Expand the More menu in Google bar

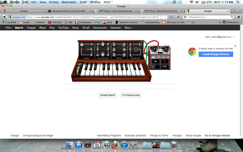point(129,28)
